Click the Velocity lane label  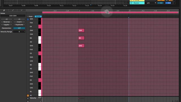pos(33,98)
